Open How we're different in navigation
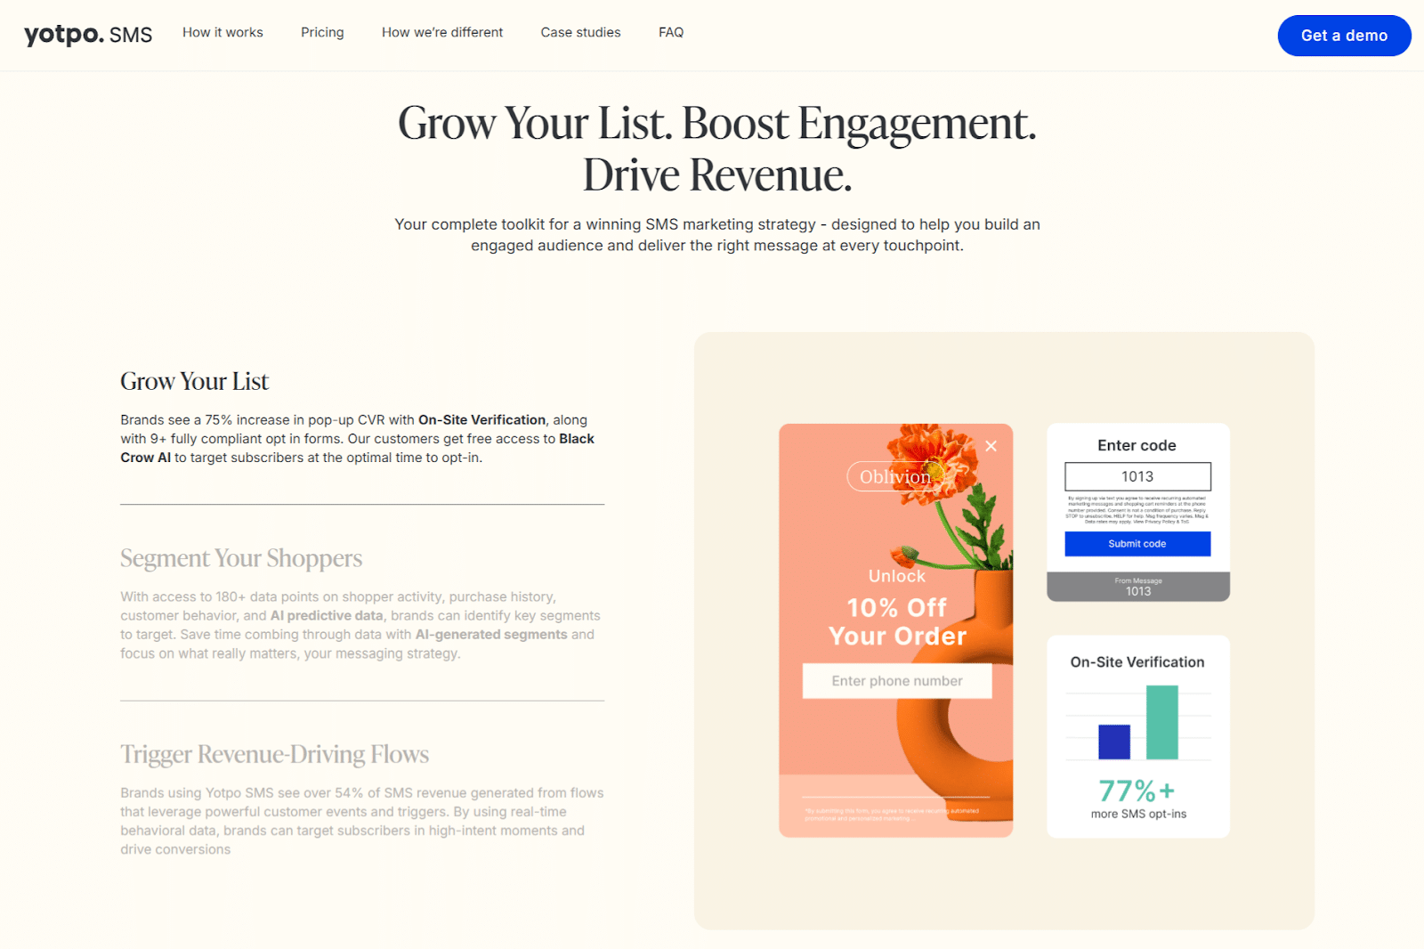 click(x=442, y=33)
